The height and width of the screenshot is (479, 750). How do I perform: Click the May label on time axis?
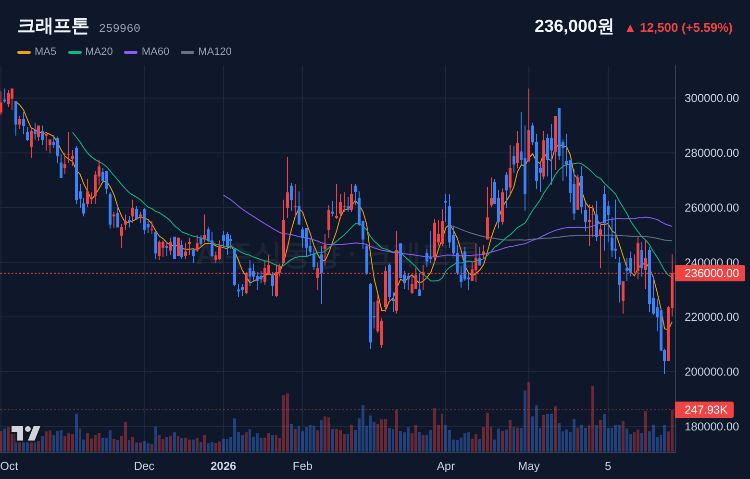click(529, 466)
